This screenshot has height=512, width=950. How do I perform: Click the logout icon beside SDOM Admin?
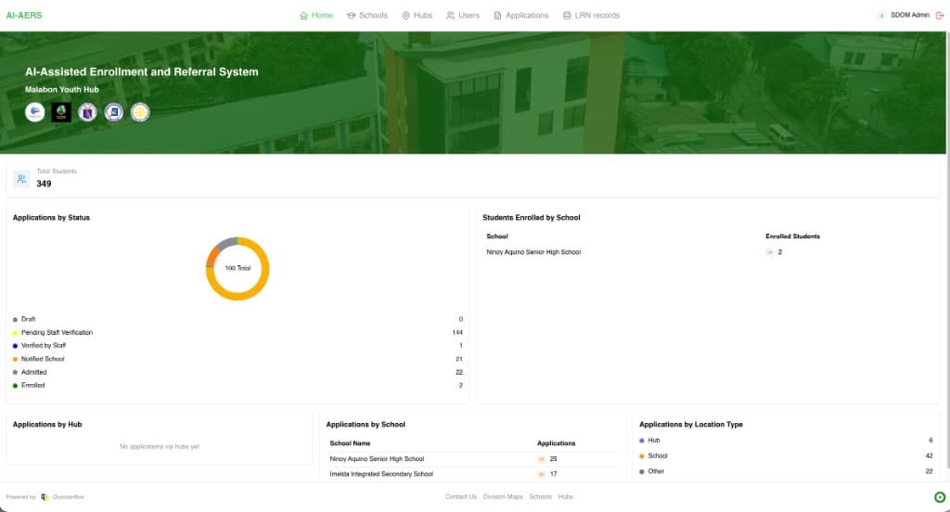pyautogui.click(x=940, y=16)
